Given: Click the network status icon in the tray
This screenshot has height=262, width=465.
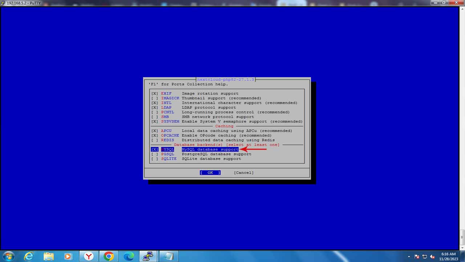Looking at the screenshot, I should (x=425, y=256).
